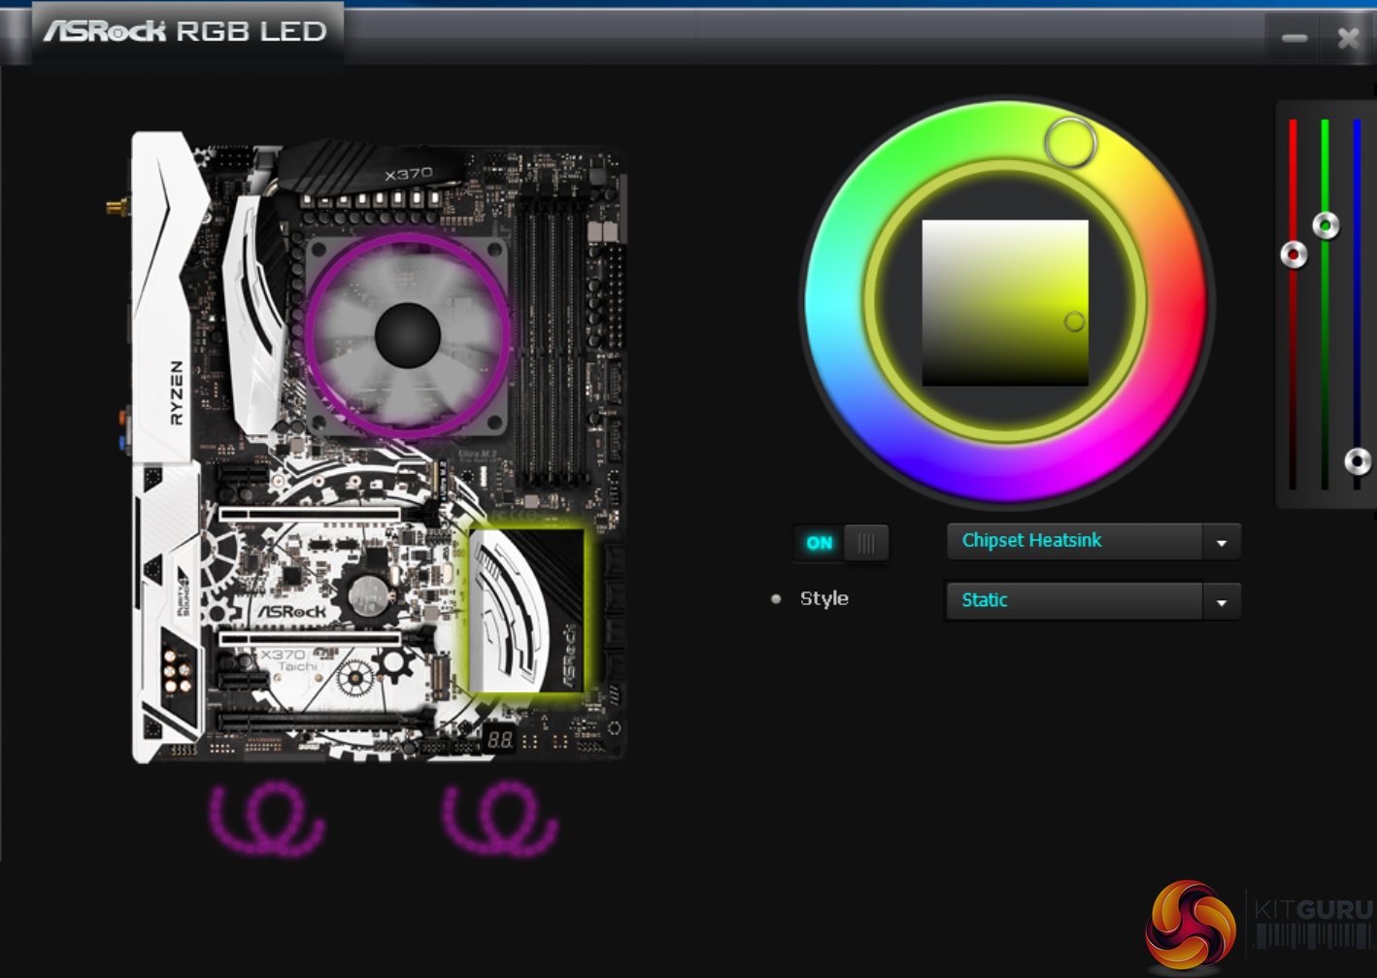
Task: Click the green channel slider handle
Action: click(1326, 225)
